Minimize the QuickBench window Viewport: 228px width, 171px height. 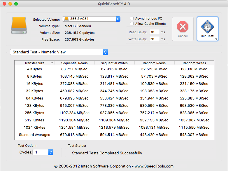(10, 4)
